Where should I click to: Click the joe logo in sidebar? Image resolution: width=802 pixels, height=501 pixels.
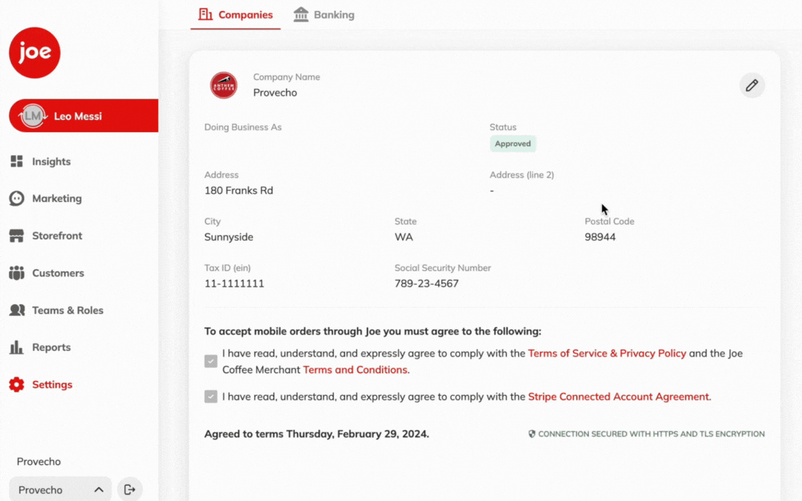(35, 53)
